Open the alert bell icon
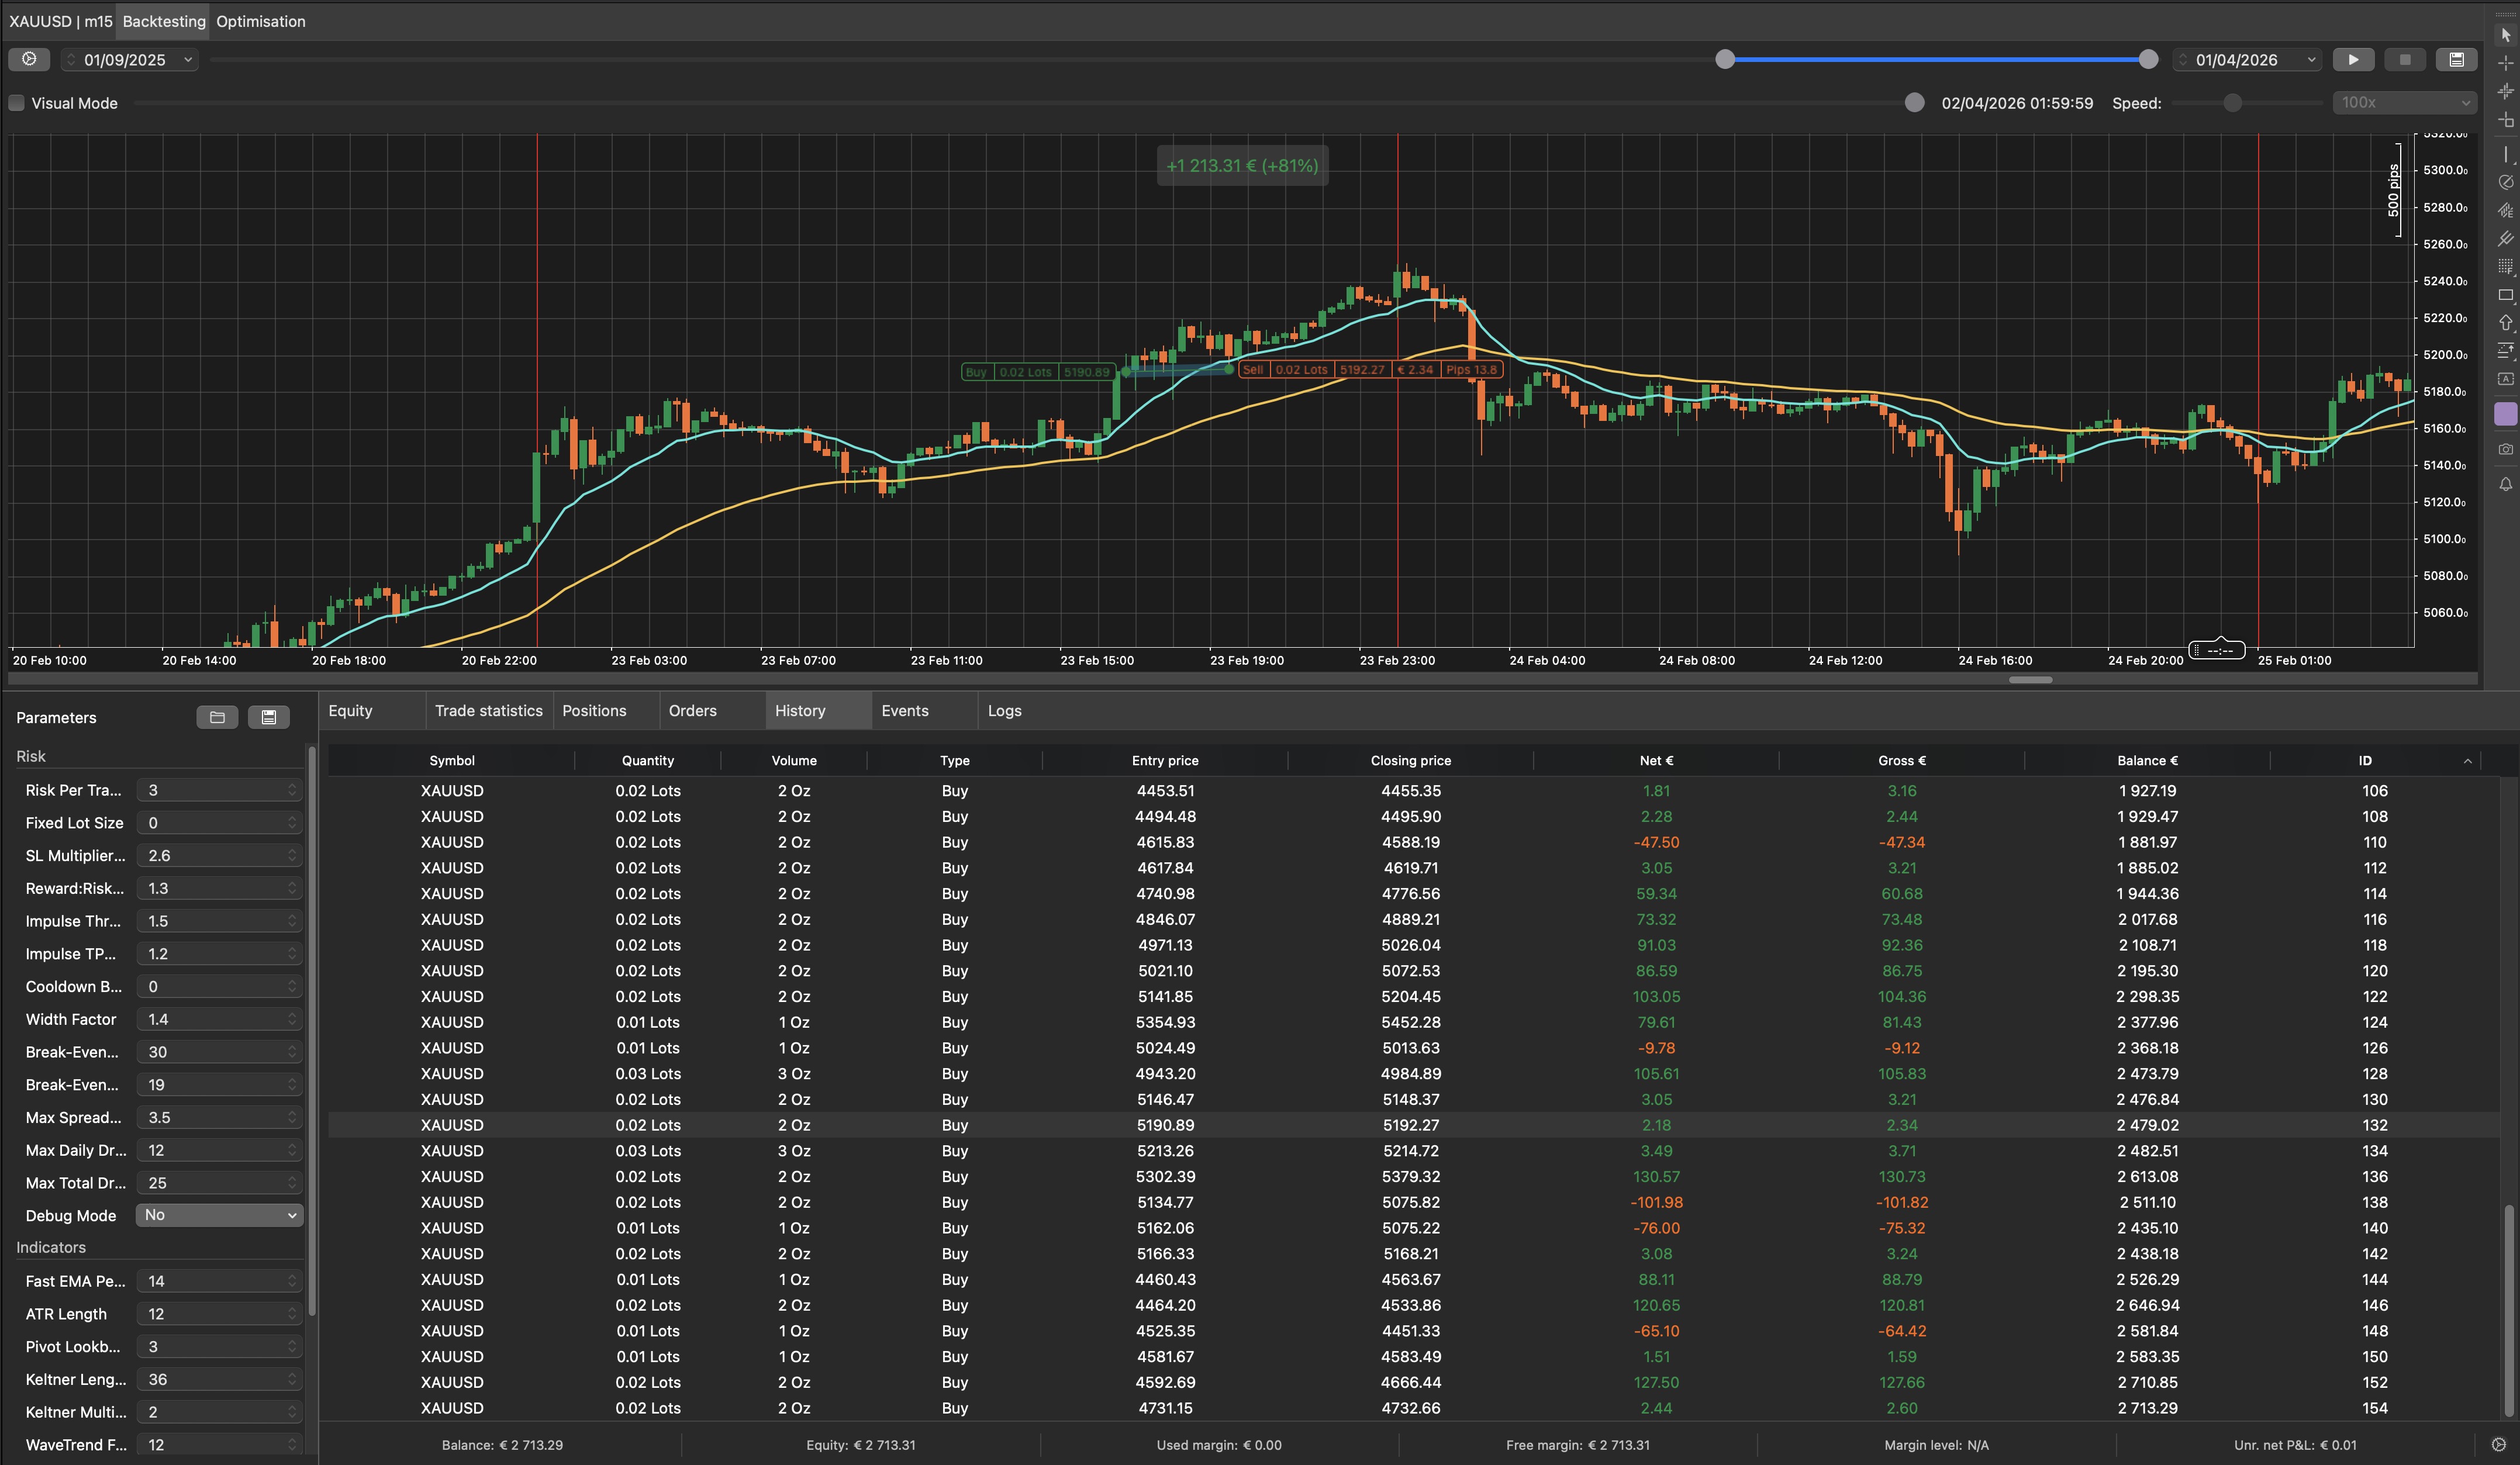Viewport: 2520px width, 1465px height. pyautogui.click(x=2505, y=484)
